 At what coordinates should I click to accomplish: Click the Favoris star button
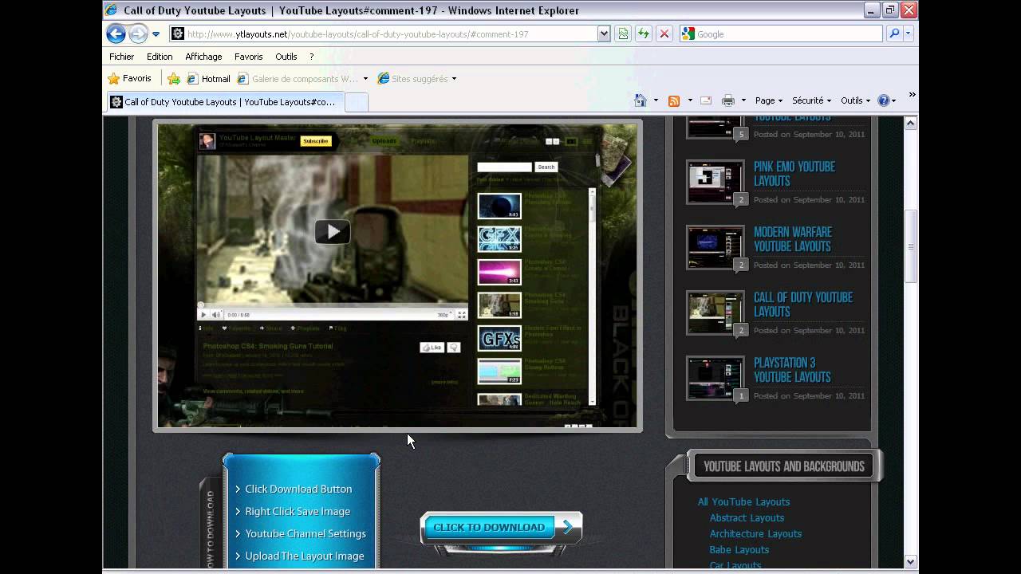tap(129, 79)
